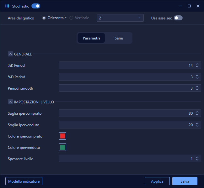Increase Soglia ipervenduto with up arrow
The image size is (204, 188).
[197, 123]
